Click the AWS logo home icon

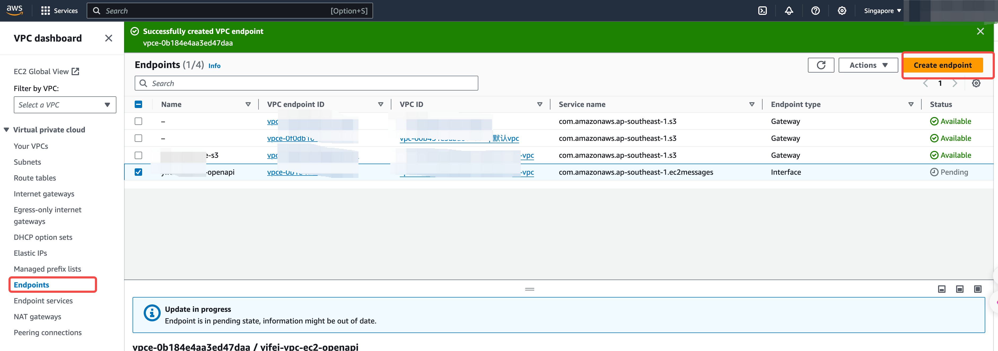(x=14, y=10)
